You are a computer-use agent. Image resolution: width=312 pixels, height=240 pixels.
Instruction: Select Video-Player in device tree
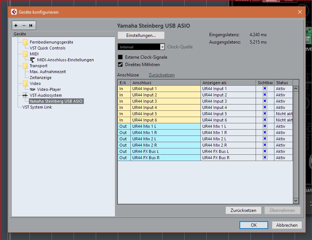[49, 89]
